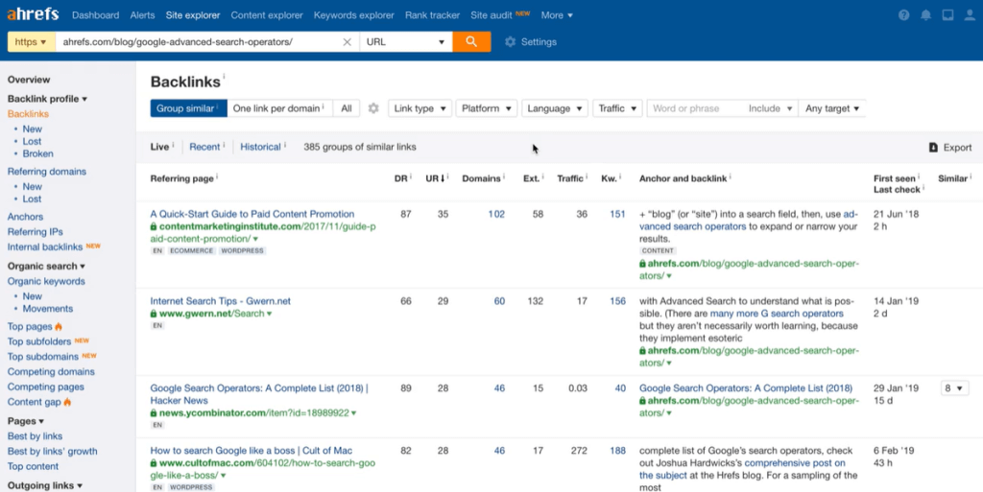Click the gear icon beside All button

373,108
